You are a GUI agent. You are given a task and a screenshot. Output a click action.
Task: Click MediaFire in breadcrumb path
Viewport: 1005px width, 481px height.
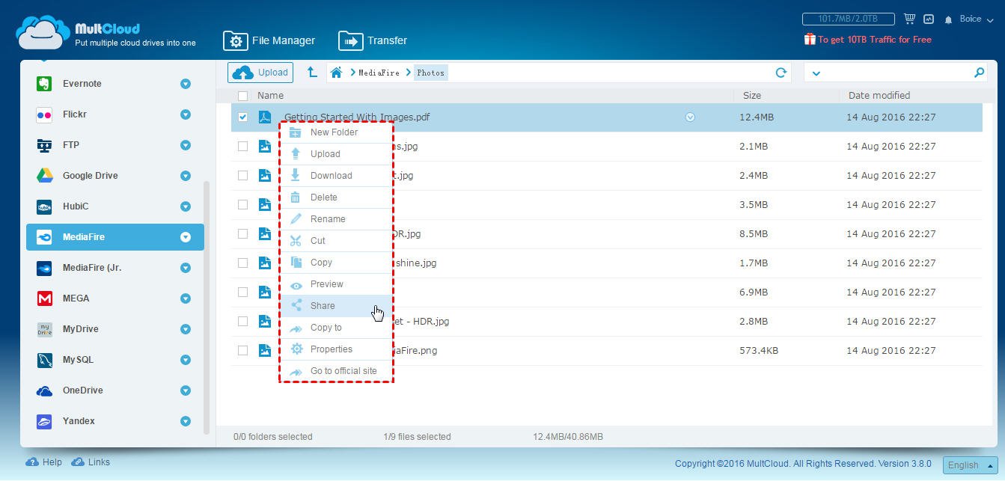click(x=379, y=73)
